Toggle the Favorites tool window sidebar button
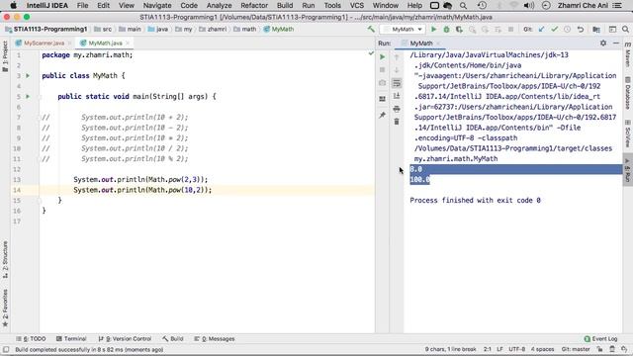 click(x=5, y=308)
